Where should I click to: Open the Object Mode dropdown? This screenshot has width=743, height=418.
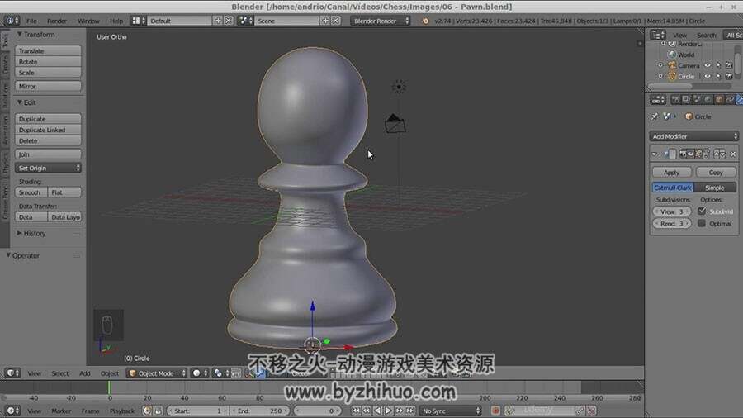pyautogui.click(x=157, y=373)
